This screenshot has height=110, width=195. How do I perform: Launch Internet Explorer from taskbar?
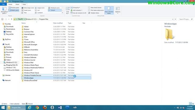coord(30,108)
